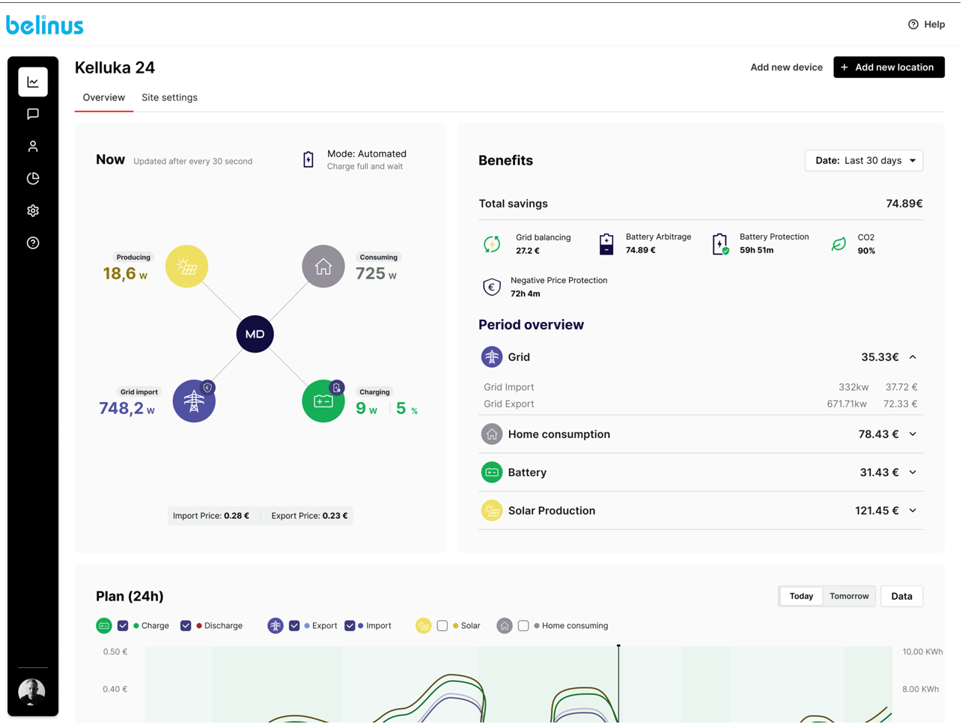
Task: Collapse the Grid row chevron
Action: (913, 357)
